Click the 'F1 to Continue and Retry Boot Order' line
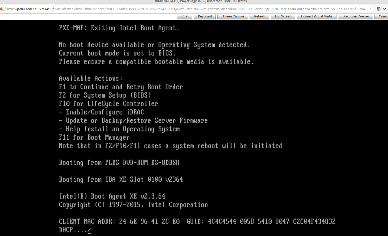 click(x=121, y=87)
